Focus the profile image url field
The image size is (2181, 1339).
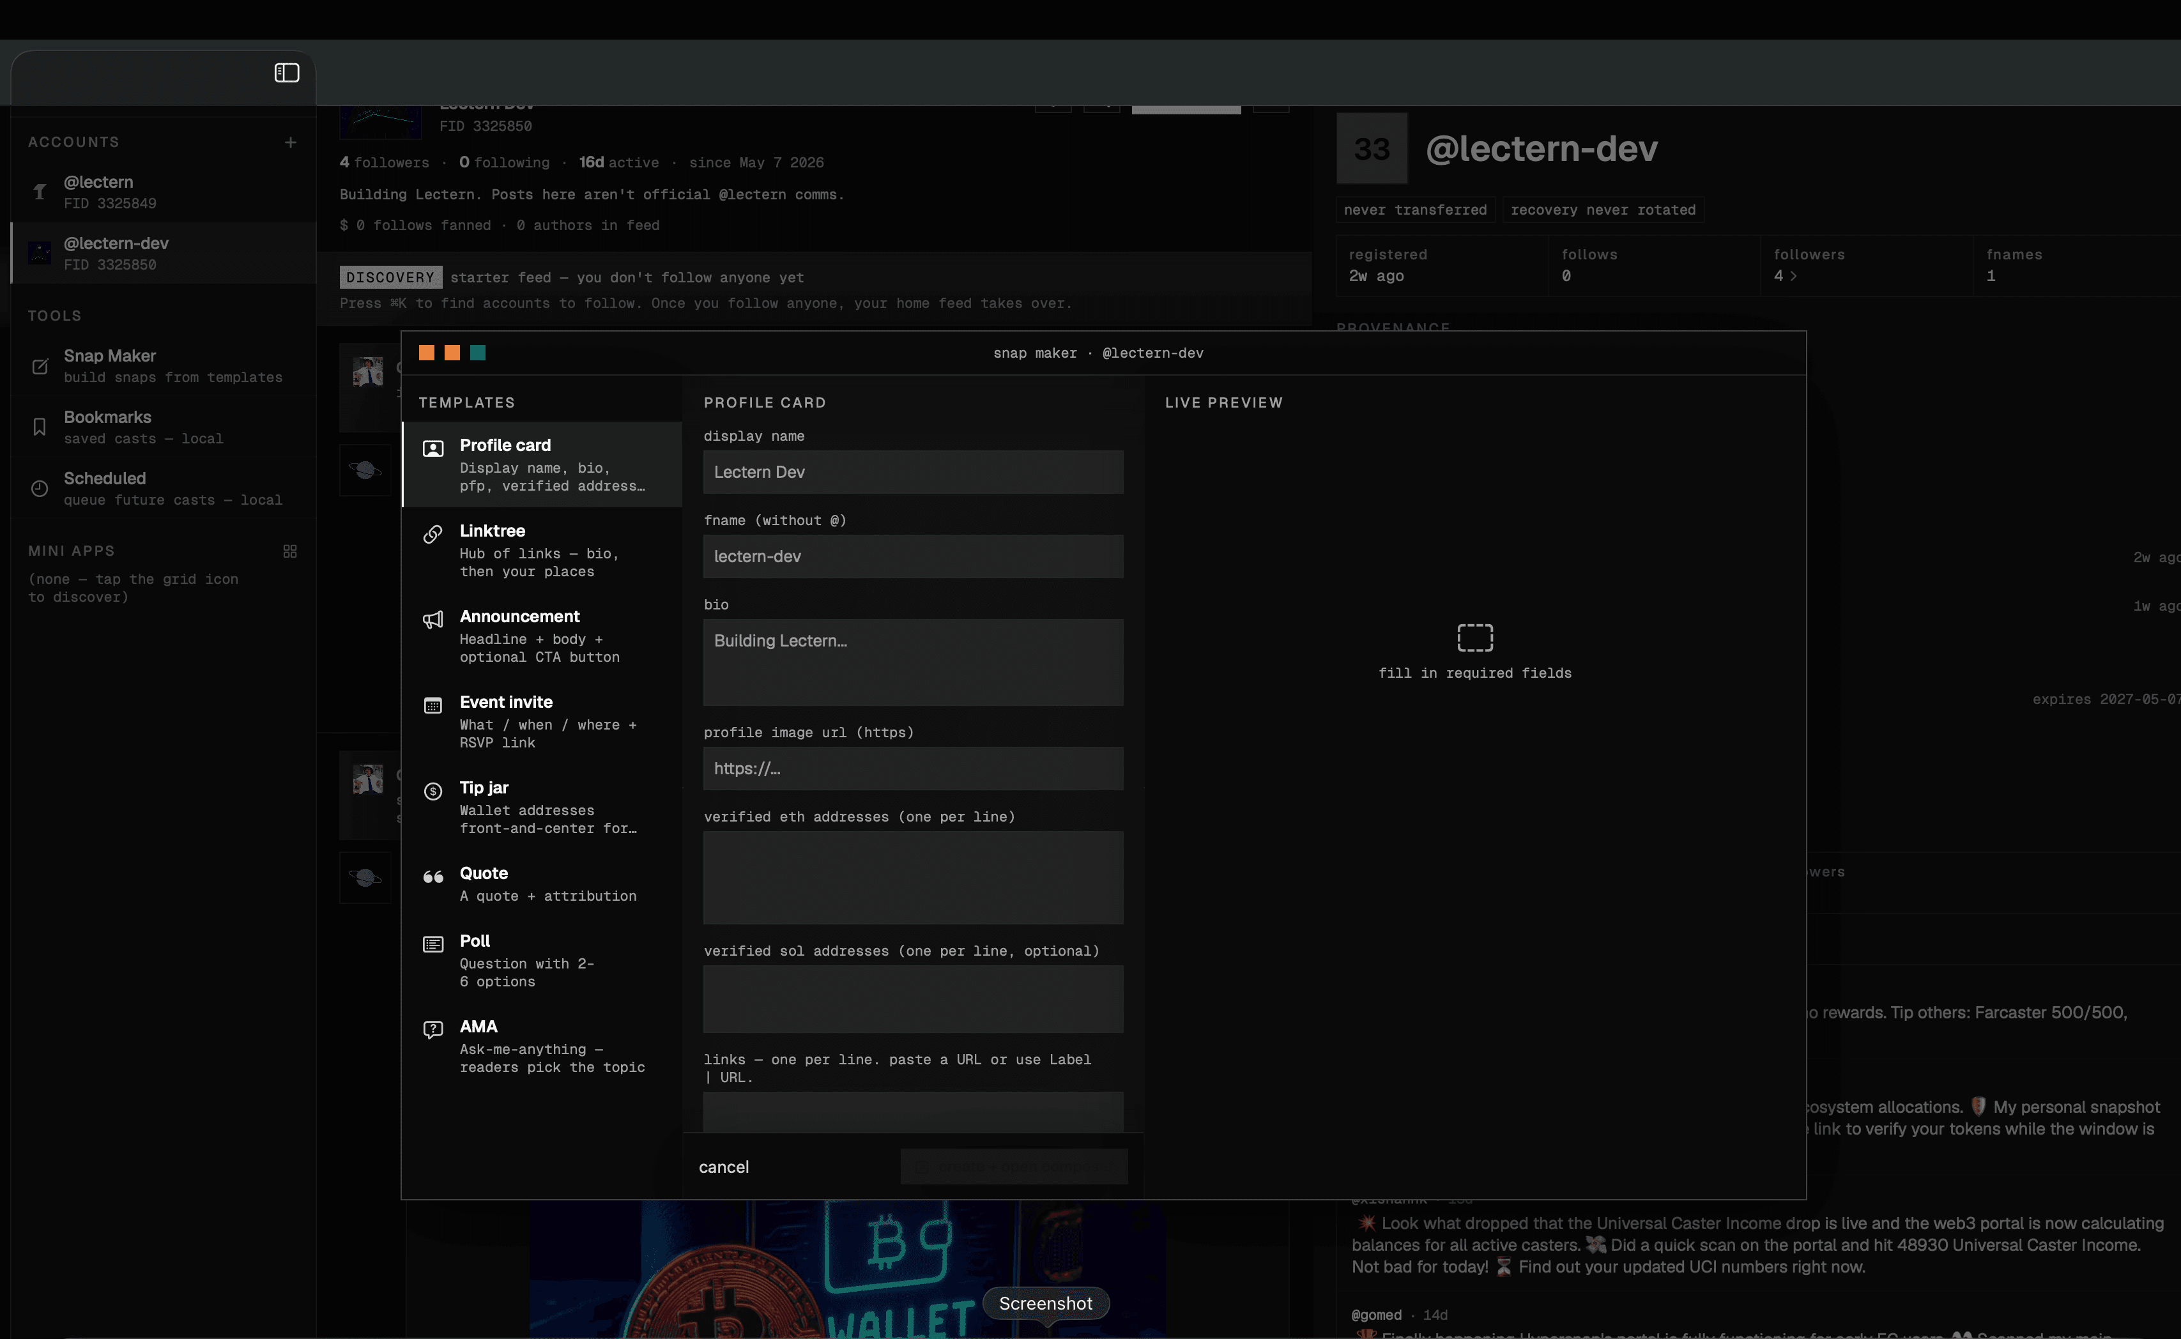[913, 769]
